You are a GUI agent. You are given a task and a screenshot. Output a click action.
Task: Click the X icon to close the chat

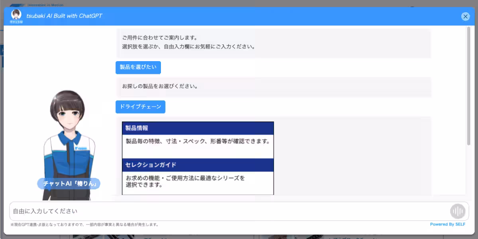465,16
